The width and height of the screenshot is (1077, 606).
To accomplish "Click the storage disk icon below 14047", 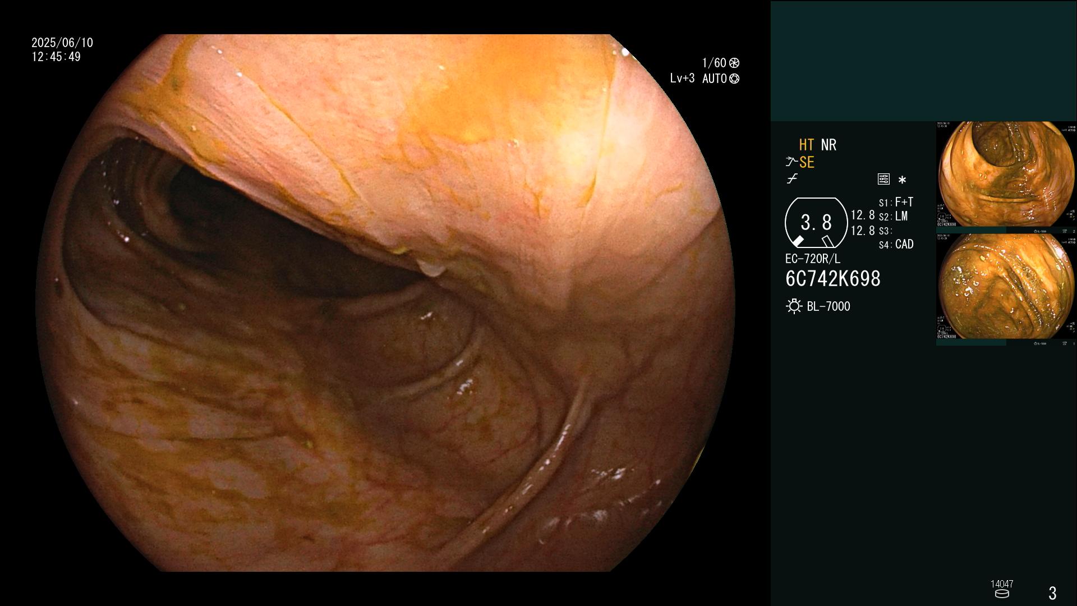I will [x=1002, y=594].
